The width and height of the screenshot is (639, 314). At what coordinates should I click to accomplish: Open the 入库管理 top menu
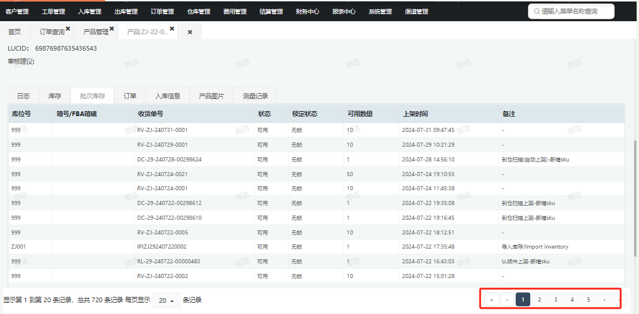click(90, 12)
